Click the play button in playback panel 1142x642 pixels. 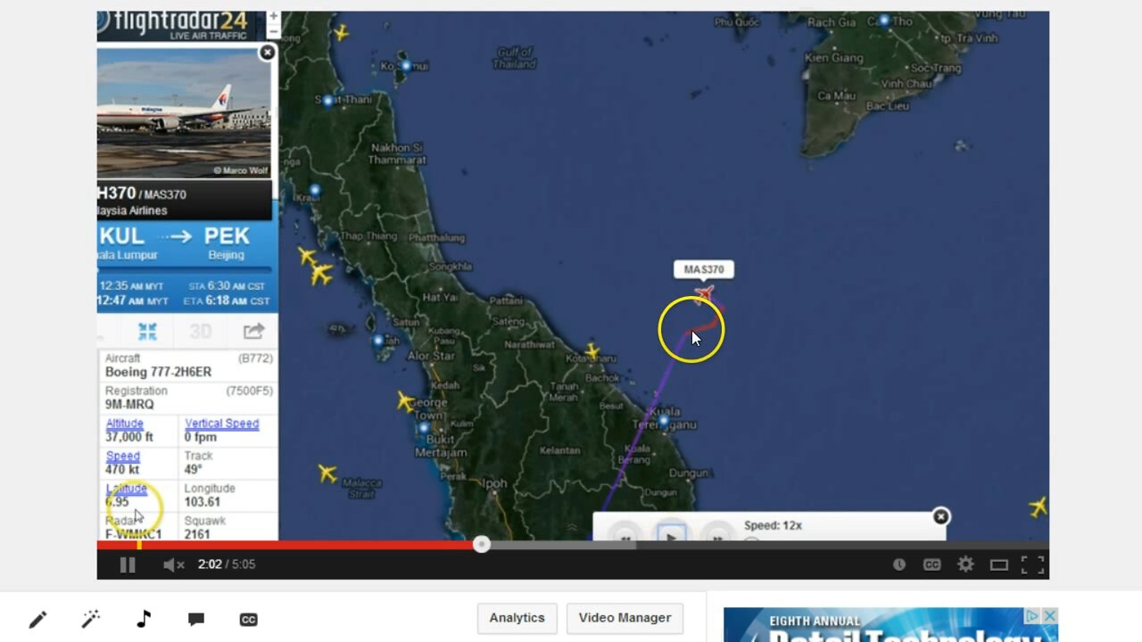coord(671,536)
